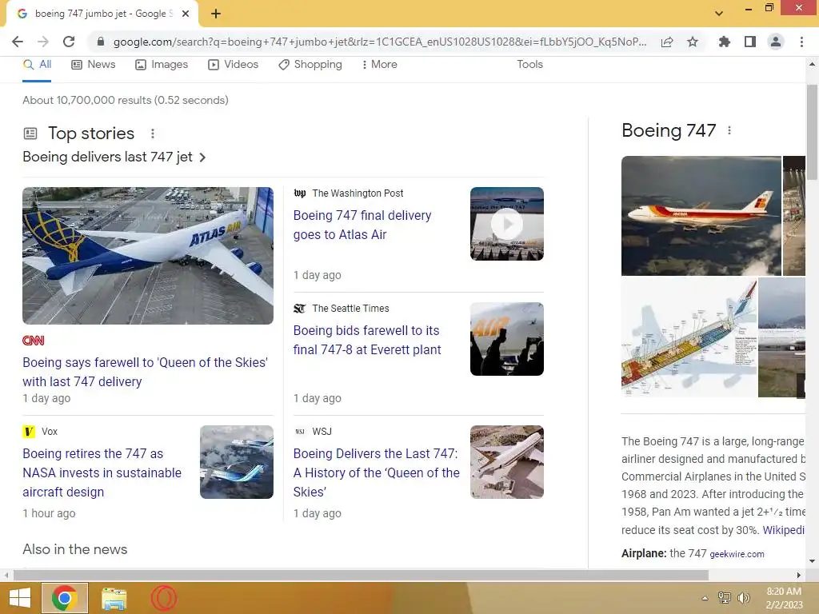The height and width of the screenshot is (614, 819).
Task: Click scroll right arrow on horizontal scrollbar
Action: [798, 575]
